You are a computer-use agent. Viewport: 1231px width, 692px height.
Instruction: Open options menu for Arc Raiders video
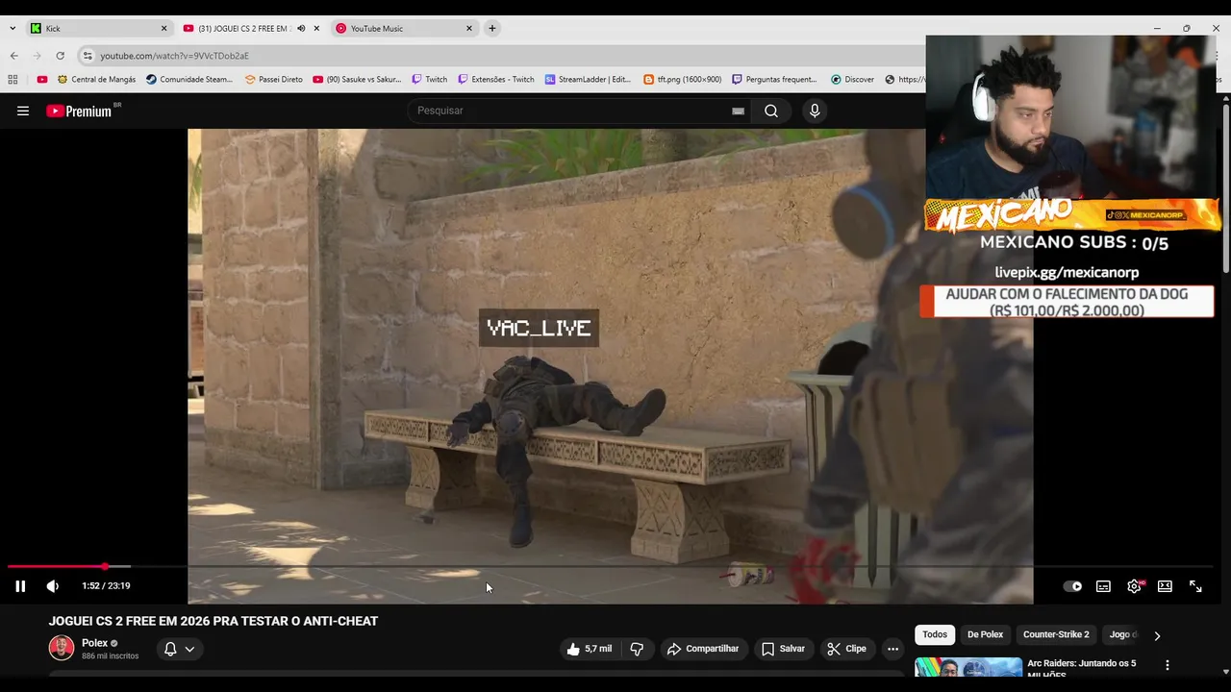point(1168,665)
